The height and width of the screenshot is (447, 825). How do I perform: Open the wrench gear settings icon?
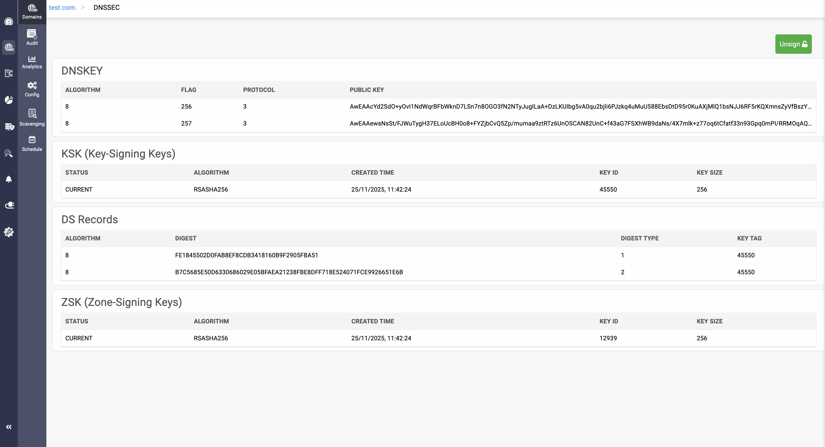pos(9,232)
